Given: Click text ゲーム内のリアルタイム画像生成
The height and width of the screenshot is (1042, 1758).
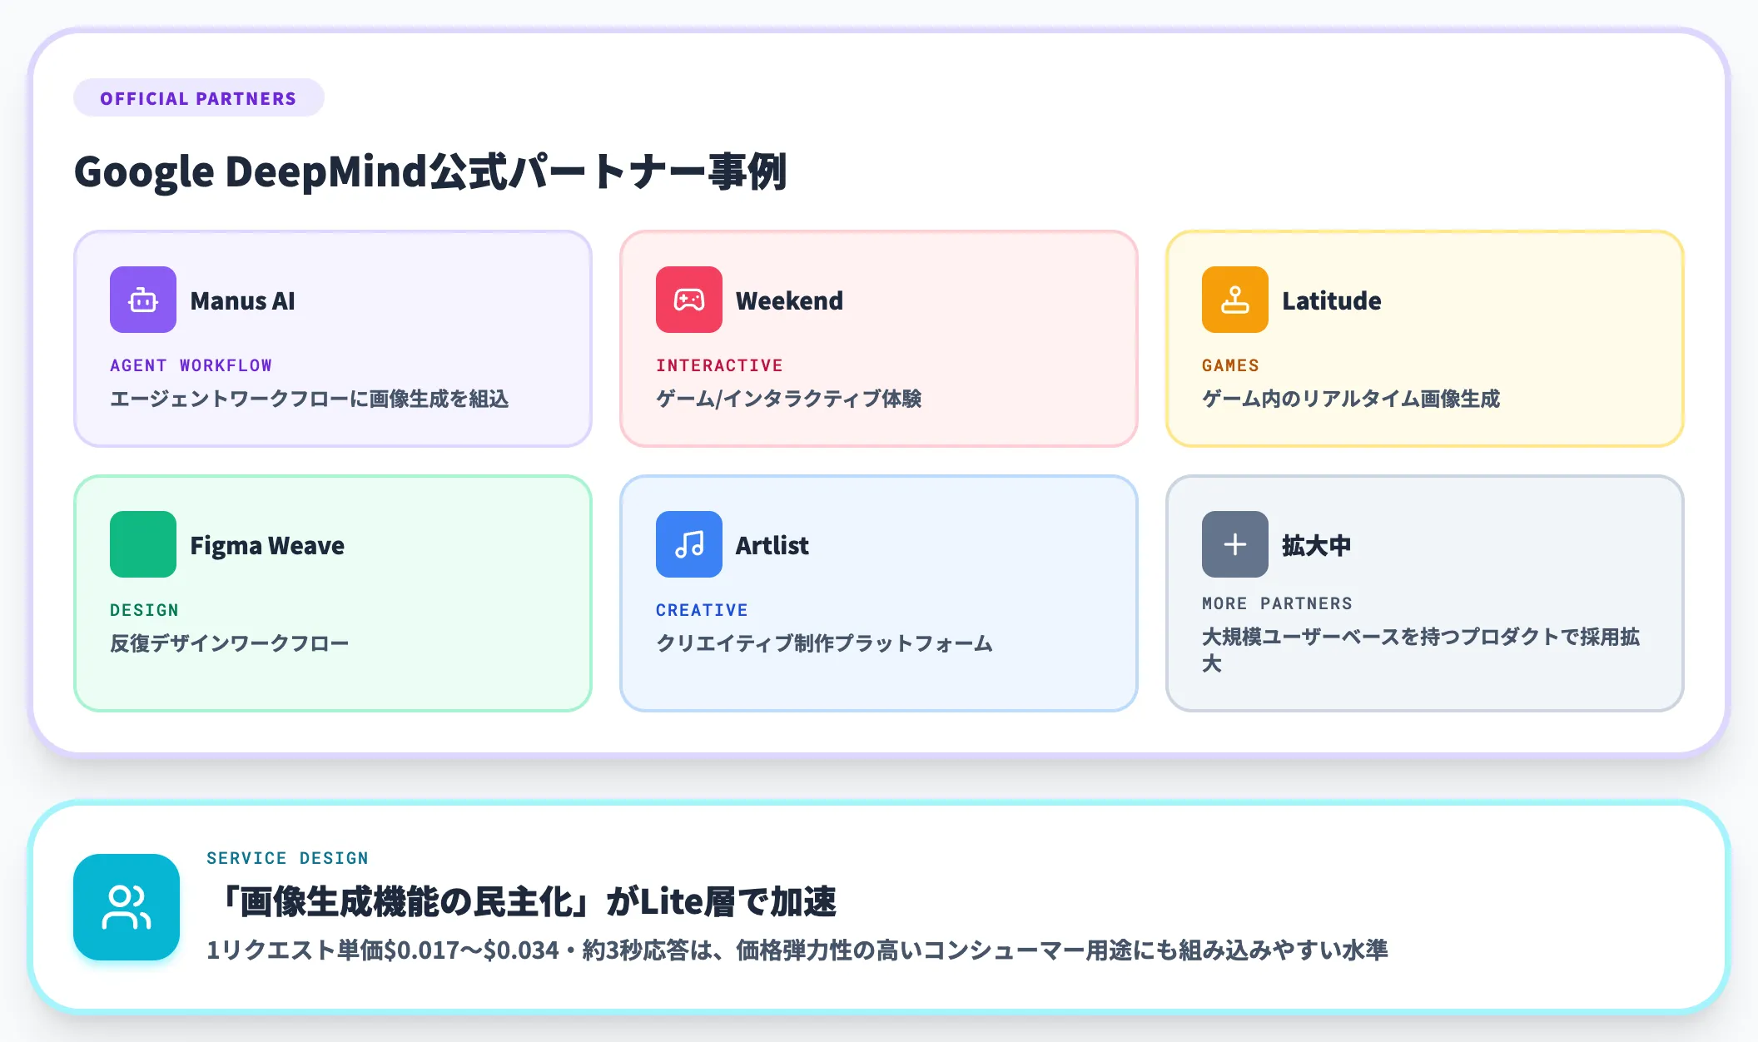Looking at the screenshot, I should (1351, 399).
